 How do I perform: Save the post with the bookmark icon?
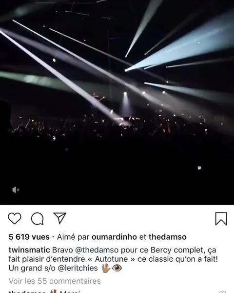[x=221, y=218]
